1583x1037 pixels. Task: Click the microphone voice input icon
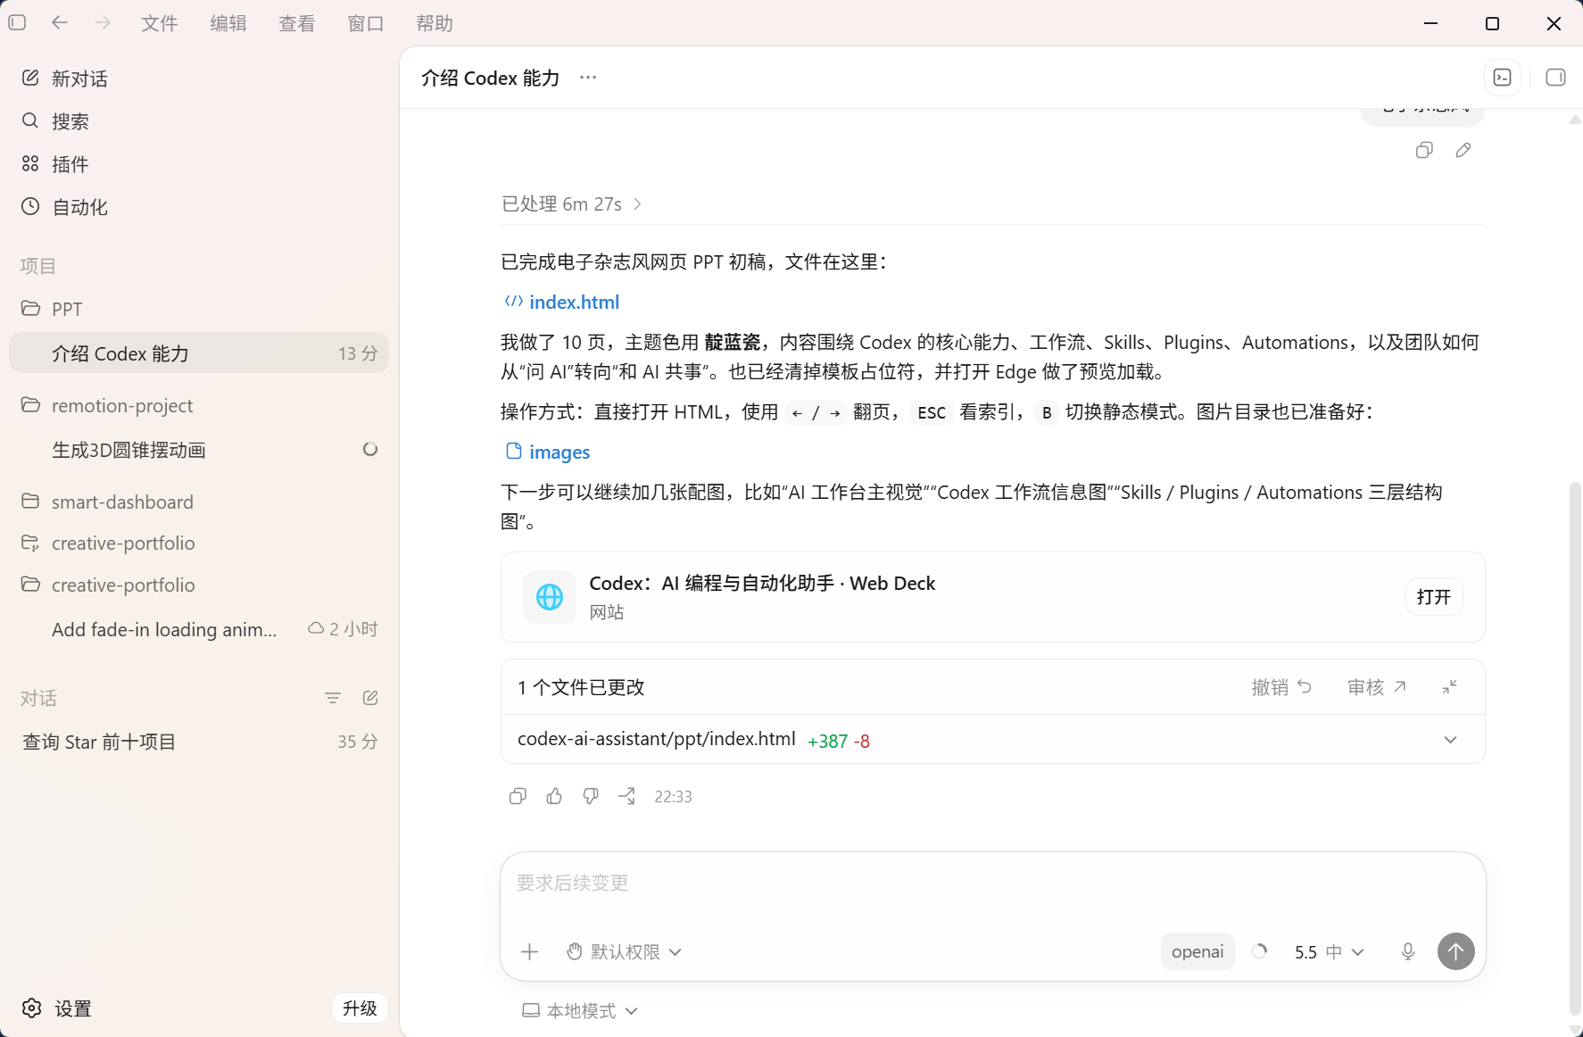pyautogui.click(x=1408, y=952)
